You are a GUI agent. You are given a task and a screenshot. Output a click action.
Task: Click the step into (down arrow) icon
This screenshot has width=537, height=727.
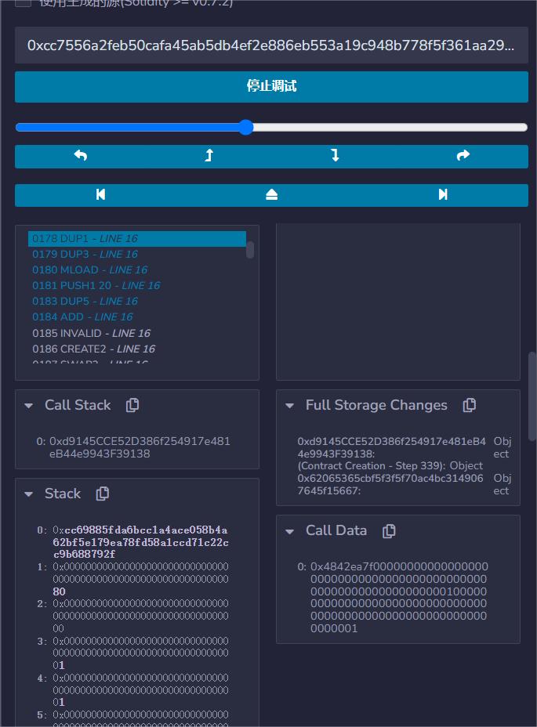coord(336,156)
